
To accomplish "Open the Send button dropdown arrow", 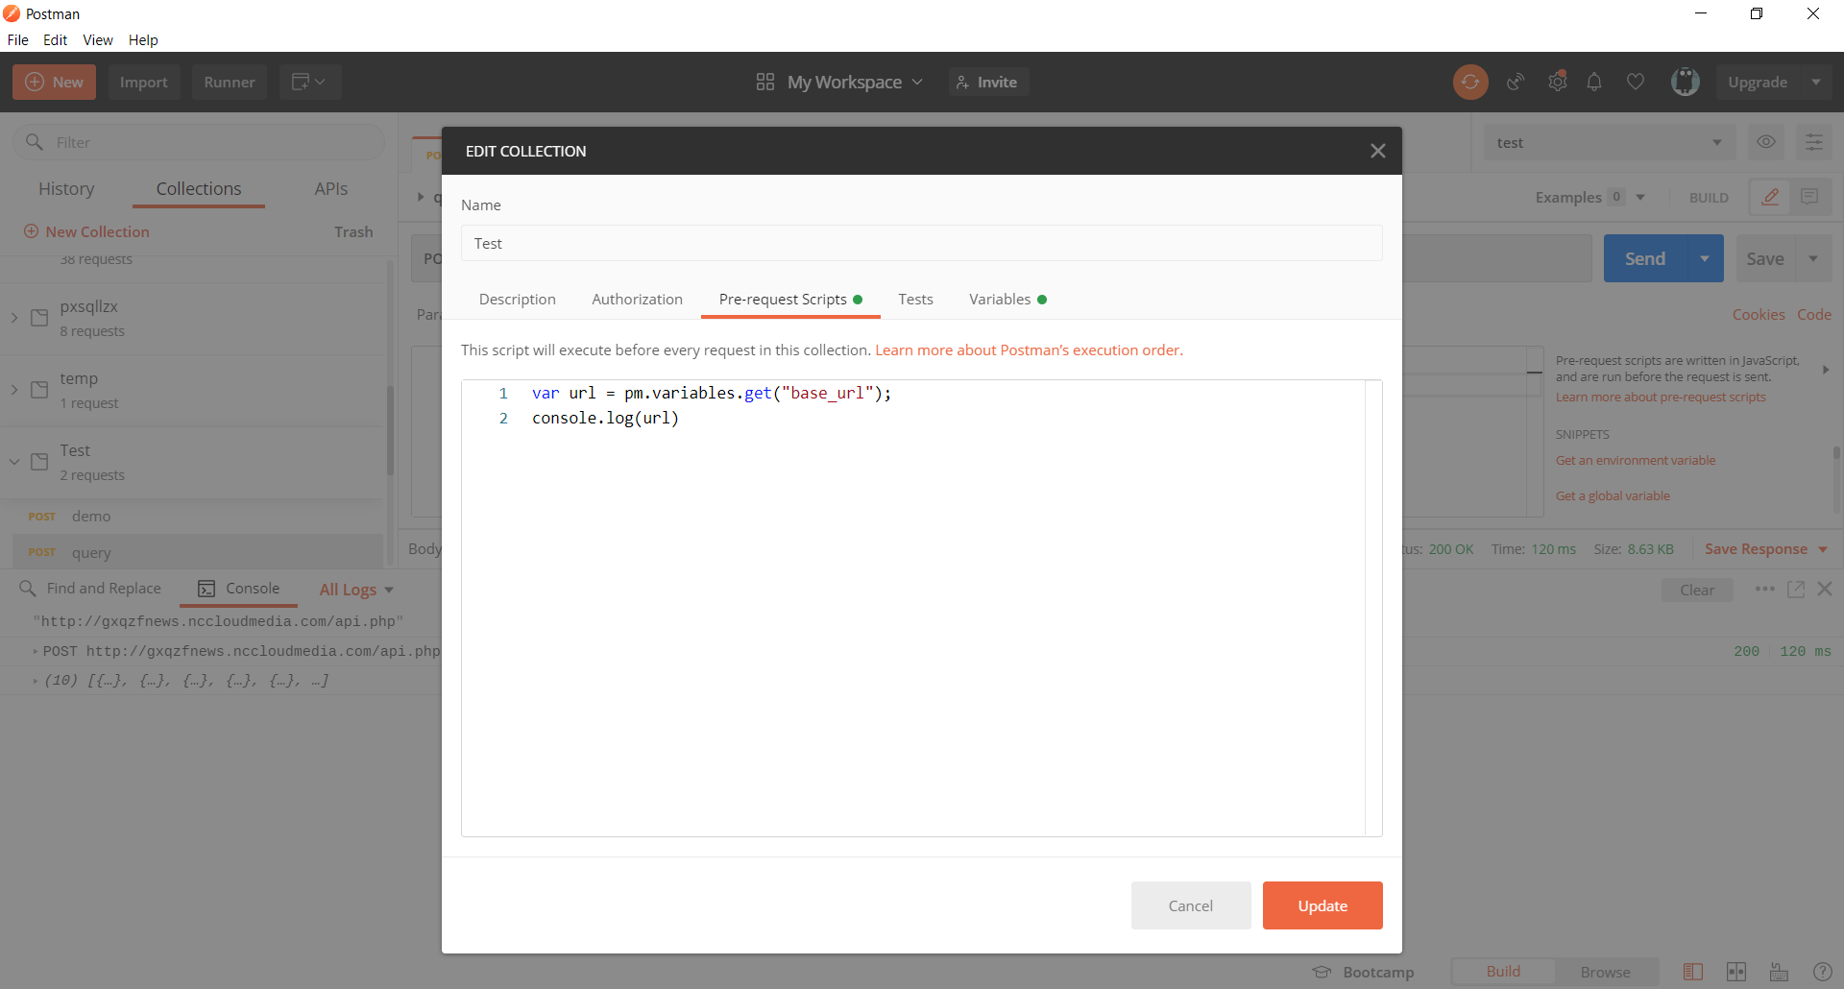I will click(x=1705, y=258).
